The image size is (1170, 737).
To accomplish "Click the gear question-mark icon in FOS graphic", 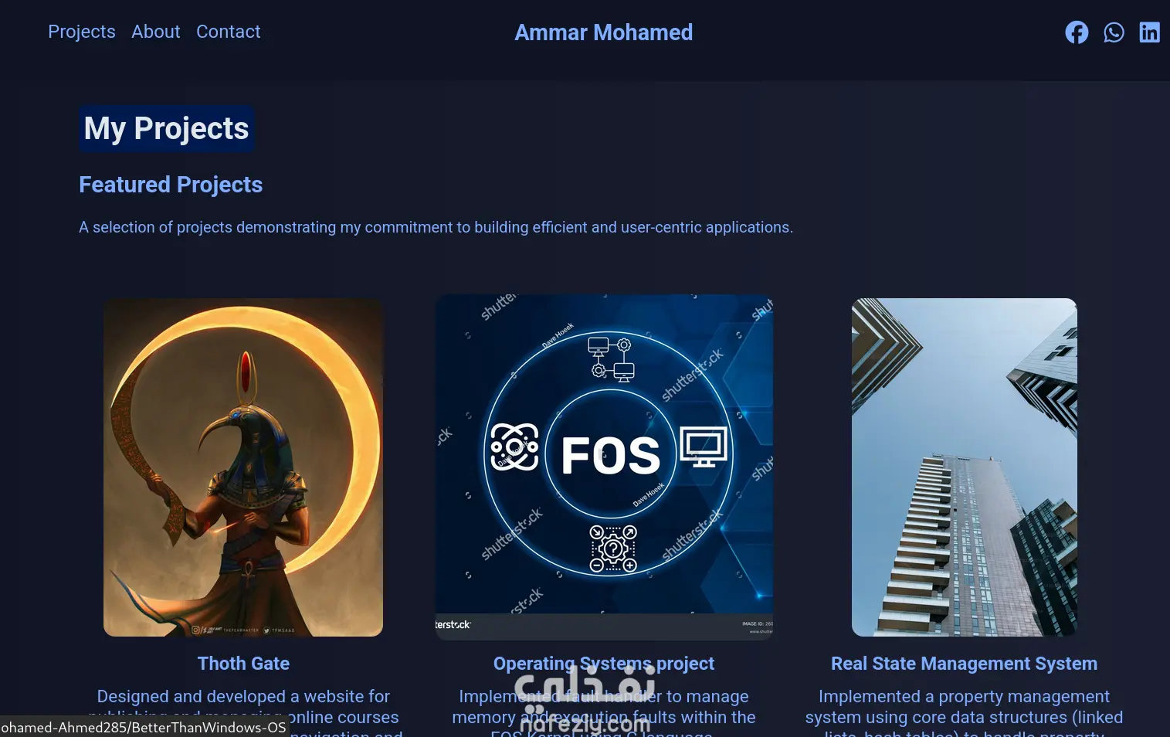I will 613,549.
